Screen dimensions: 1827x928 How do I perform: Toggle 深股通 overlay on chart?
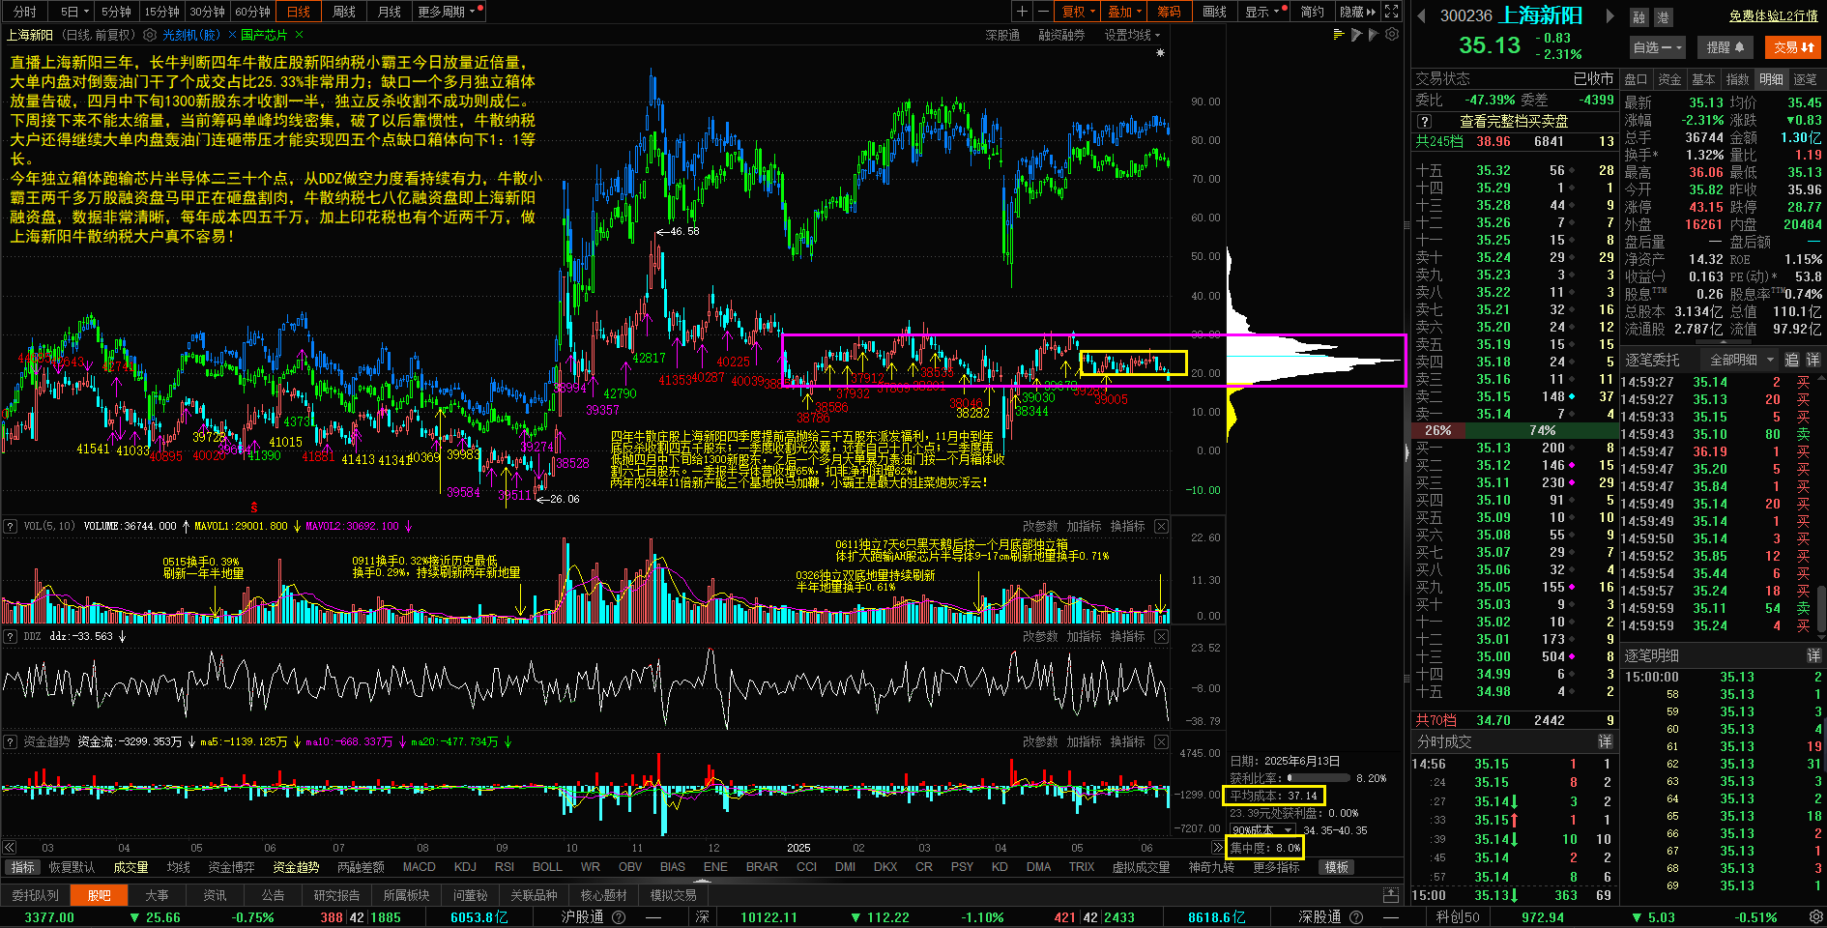click(x=1002, y=35)
